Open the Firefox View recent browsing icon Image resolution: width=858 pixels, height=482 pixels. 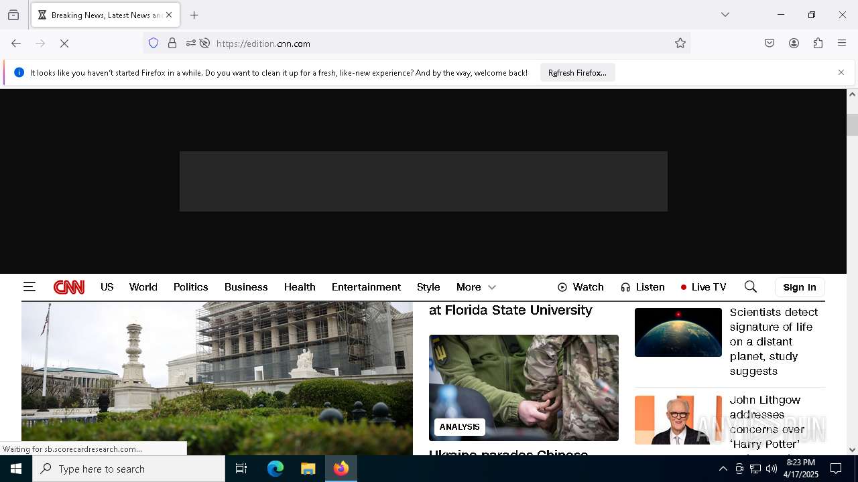click(13, 15)
